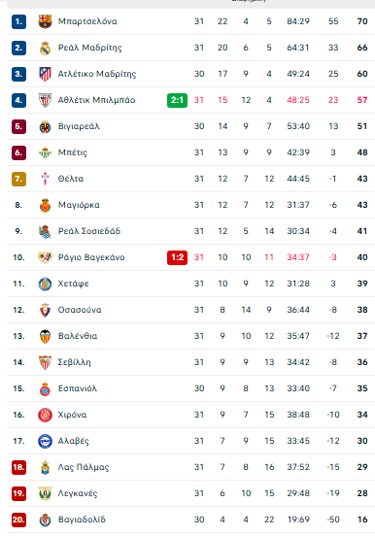Click the Athletic Bilbao crest icon
Image resolution: width=375 pixels, height=537 pixels.
pyautogui.click(x=45, y=100)
